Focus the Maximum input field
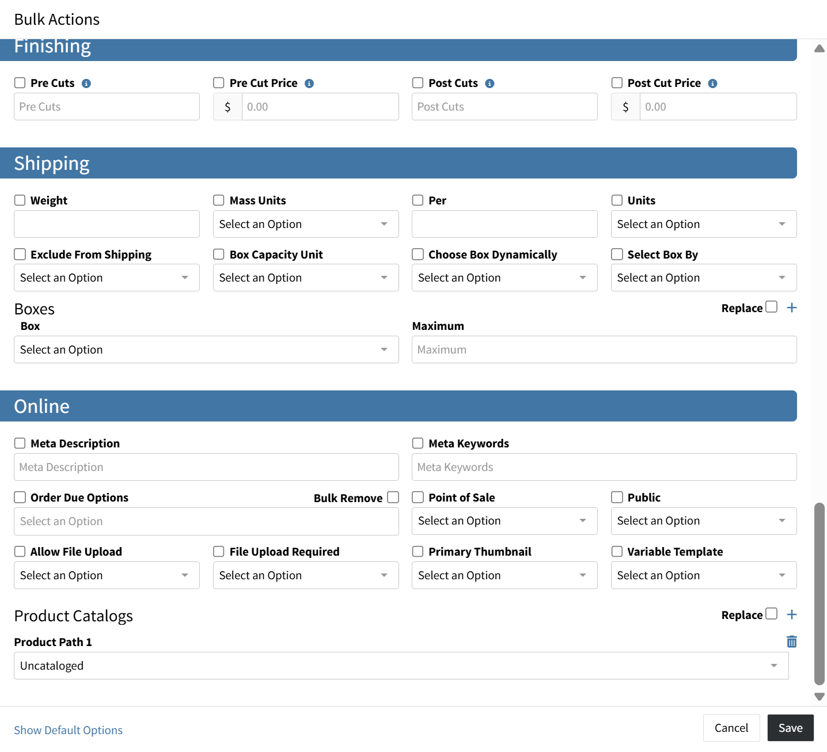Image resolution: width=827 pixels, height=752 pixels. [x=604, y=350]
